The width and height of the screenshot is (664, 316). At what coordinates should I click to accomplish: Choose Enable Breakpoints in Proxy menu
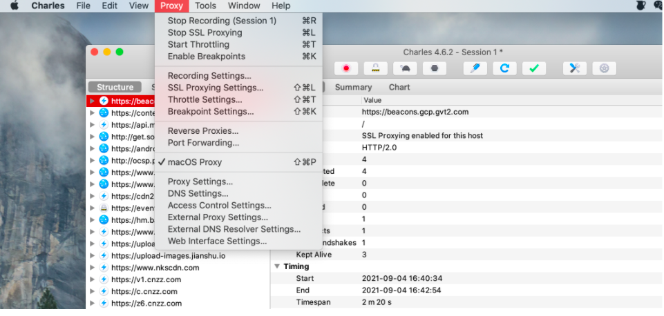pyautogui.click(x=238, y=57)
